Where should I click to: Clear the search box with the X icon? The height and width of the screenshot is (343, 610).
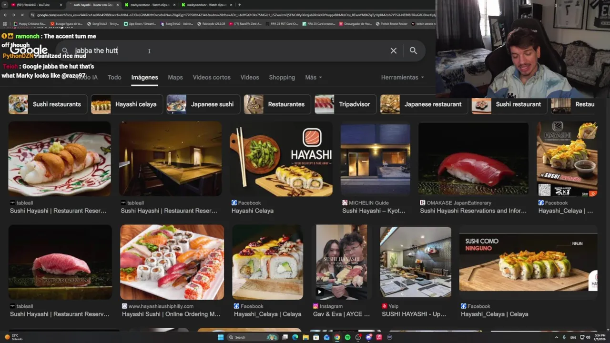393,50
